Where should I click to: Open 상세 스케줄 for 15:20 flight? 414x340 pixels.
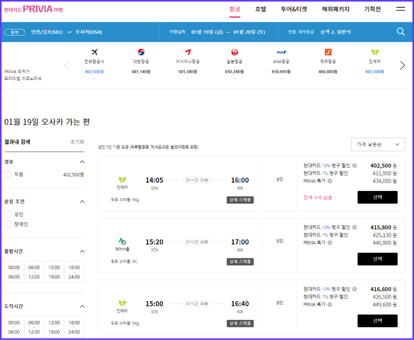pyautogui.click(x=240, y=262)
